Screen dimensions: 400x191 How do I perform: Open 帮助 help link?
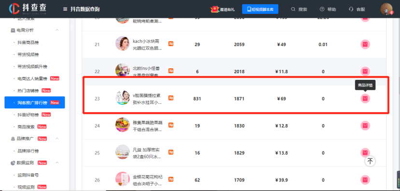click(x=328, y=10)
